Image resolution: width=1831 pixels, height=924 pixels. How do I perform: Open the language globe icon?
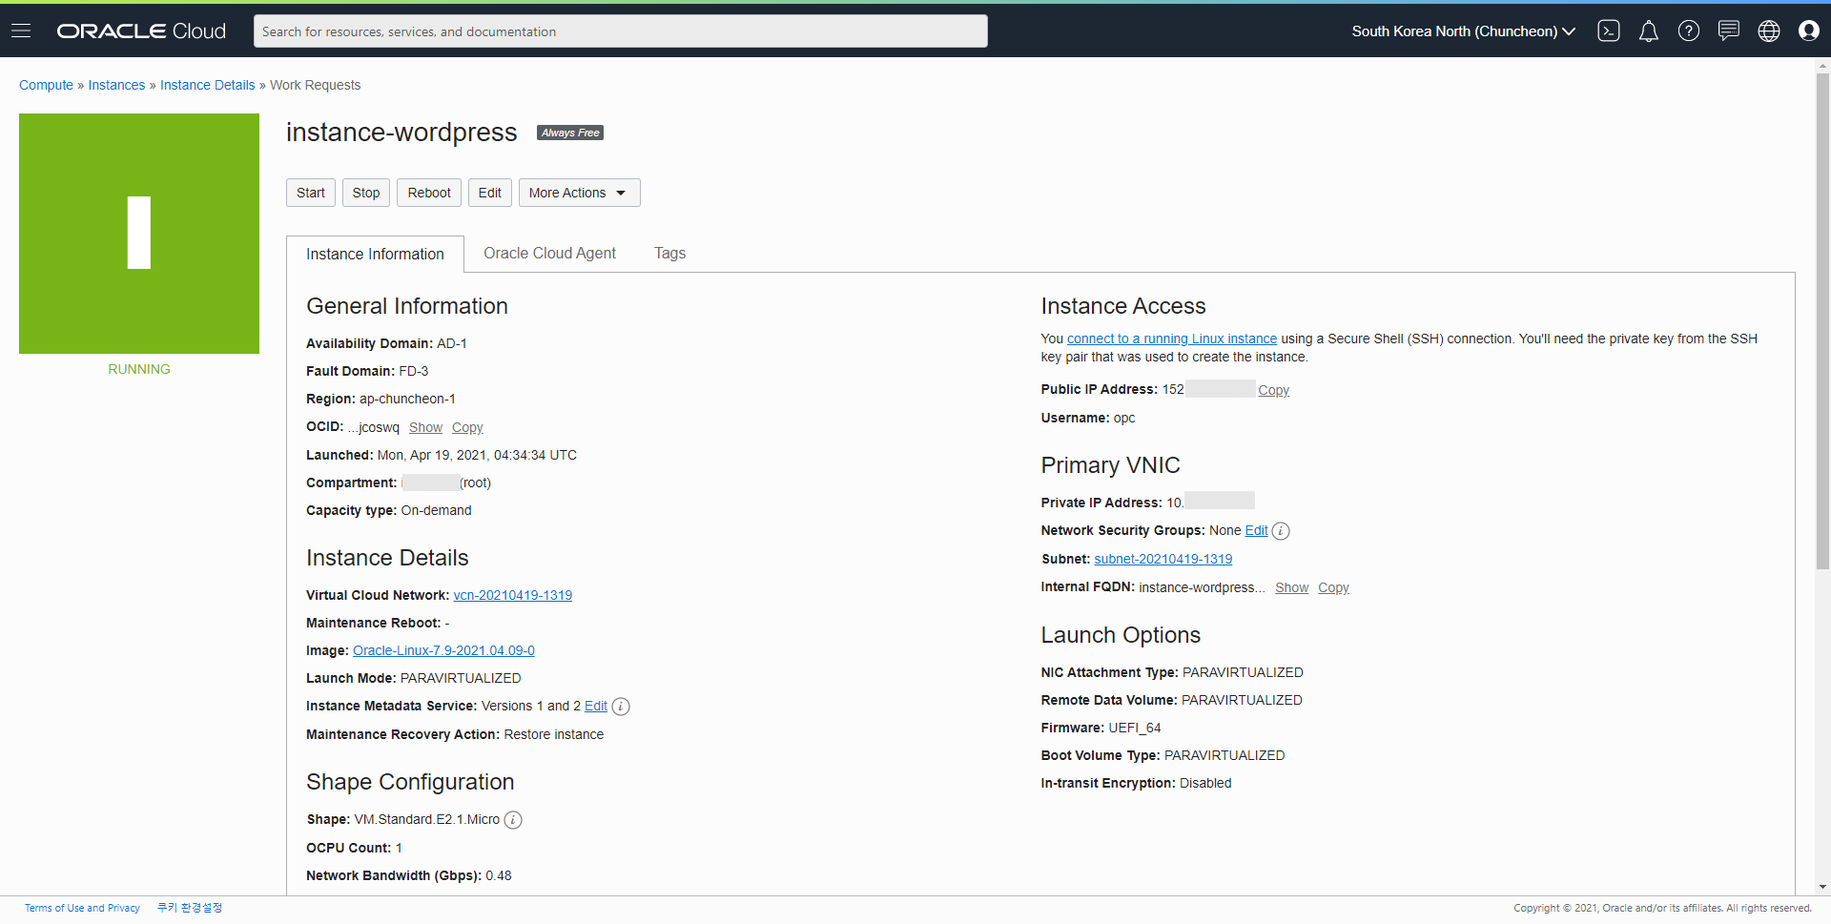point(1769,31)
